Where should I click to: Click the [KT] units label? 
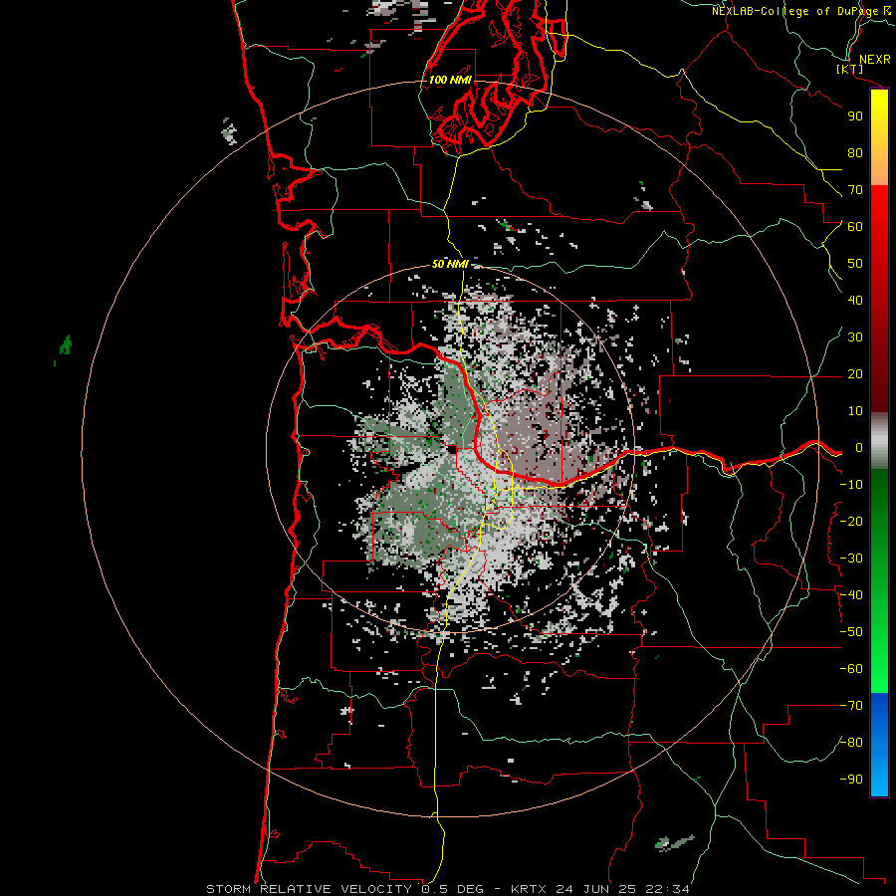click(849, 69)
